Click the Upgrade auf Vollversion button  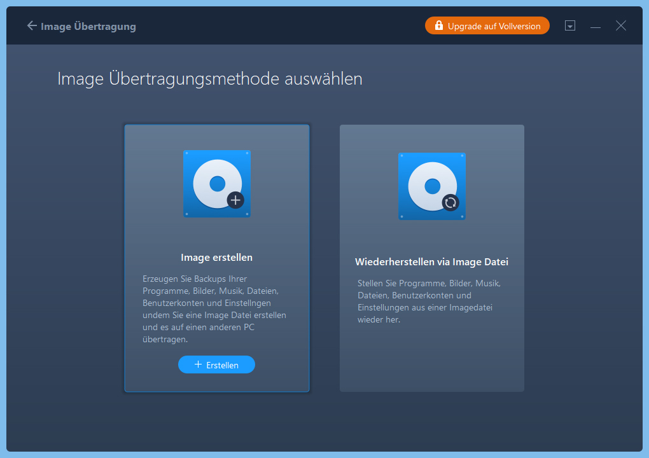(487, 26)
